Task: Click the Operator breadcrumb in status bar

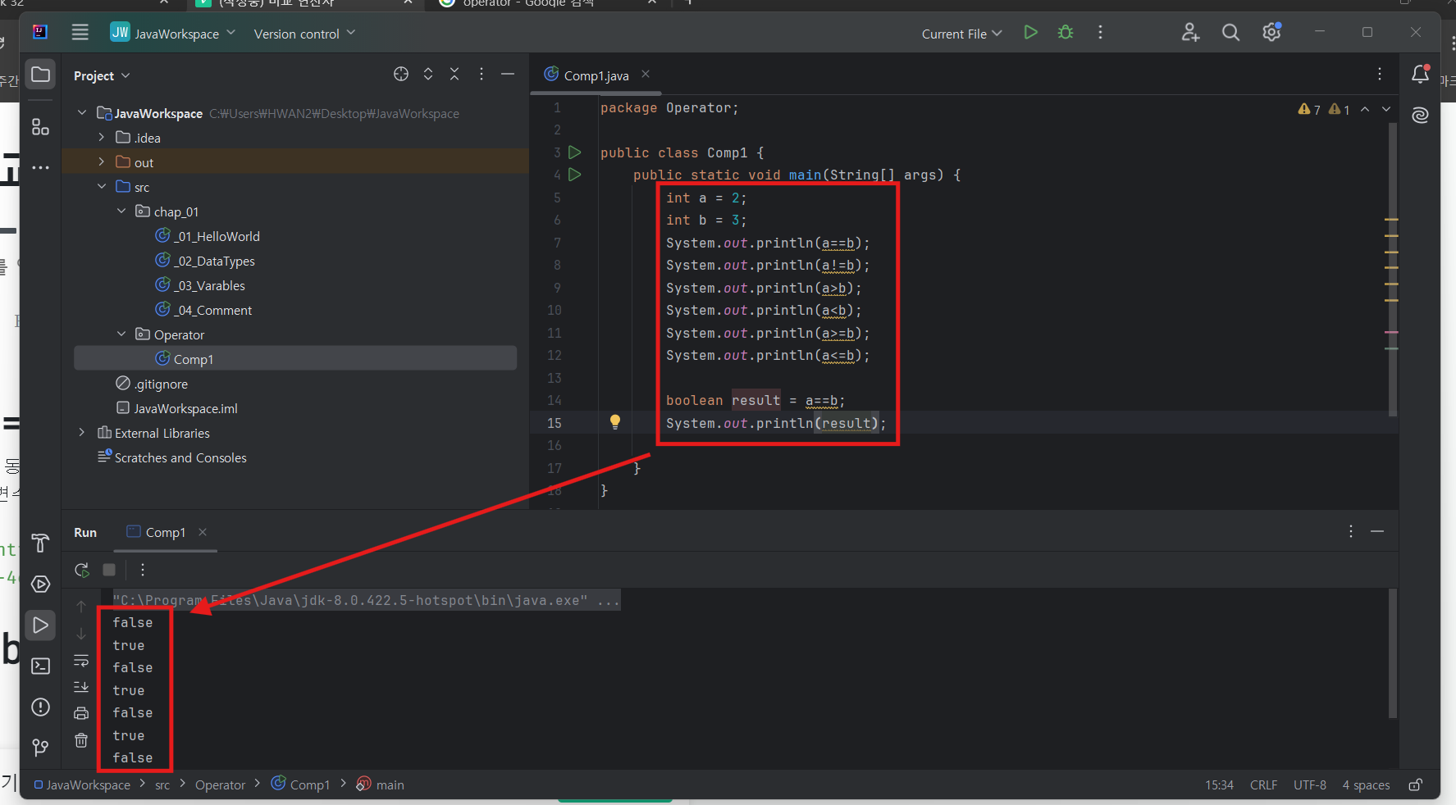Action: point(220,785)
